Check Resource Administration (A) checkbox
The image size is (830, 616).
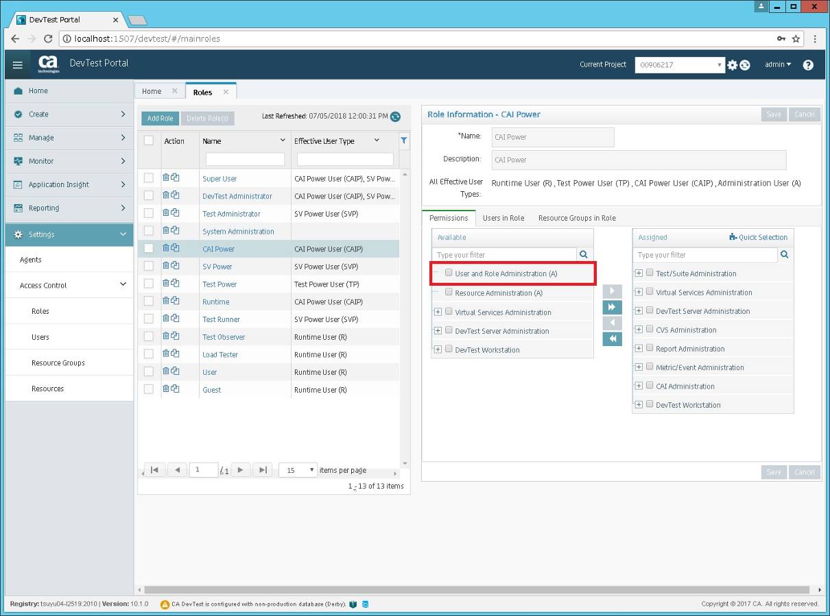tap(449, 292)
